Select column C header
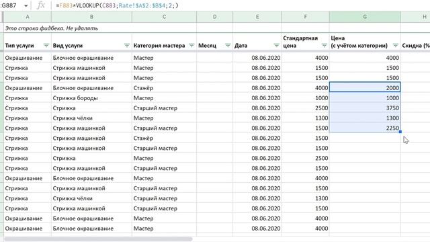This screenshot has height=242, width=430. [164, 17]
